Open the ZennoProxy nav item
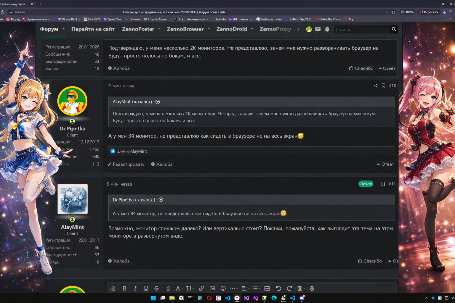The width and height of the screenshot is (455, 303). pyautogui.click(x=275, y=29)
